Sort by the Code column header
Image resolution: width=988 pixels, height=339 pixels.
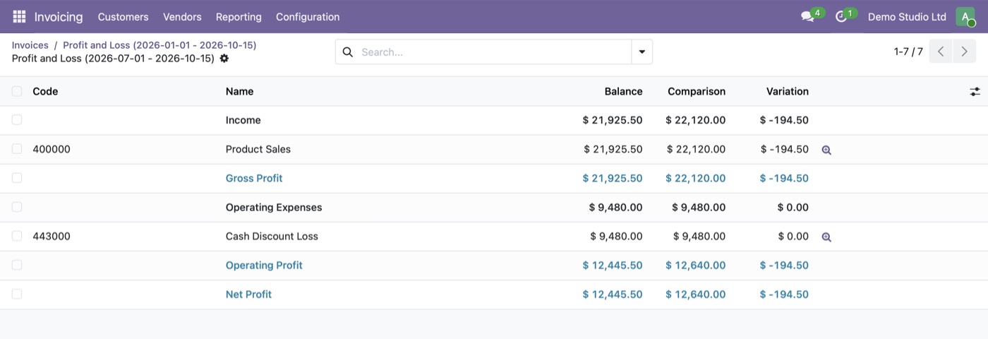click(x=45, y=91)
